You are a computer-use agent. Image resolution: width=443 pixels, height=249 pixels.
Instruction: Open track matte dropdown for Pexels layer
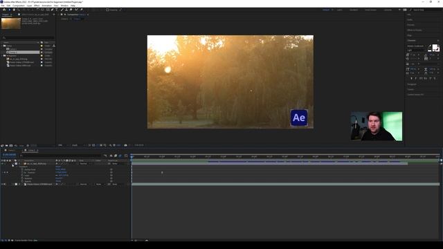100,184
